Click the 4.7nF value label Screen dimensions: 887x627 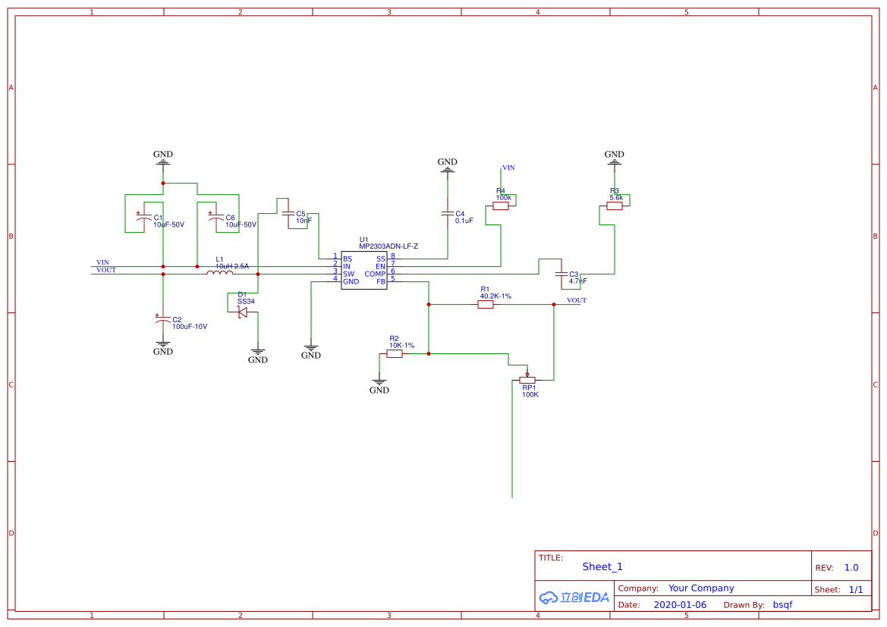click(x=578, y=281)
